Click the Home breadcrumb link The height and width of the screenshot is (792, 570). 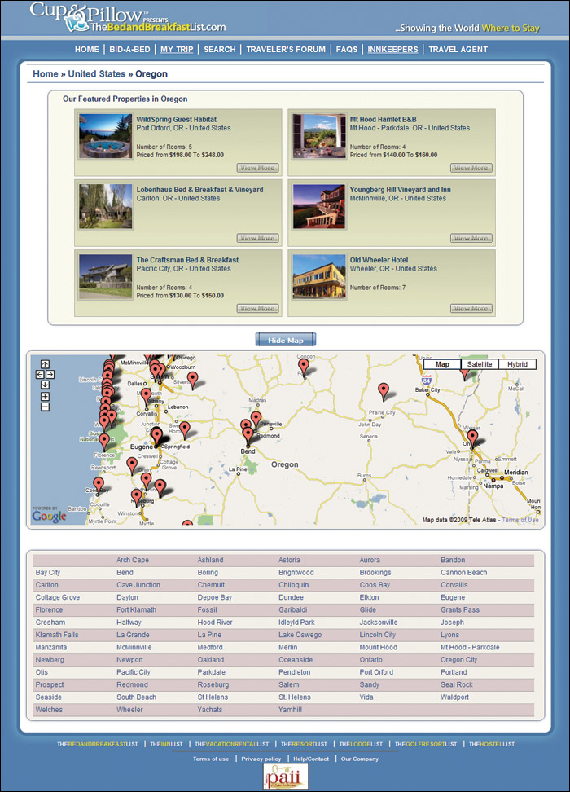(46, 74)
